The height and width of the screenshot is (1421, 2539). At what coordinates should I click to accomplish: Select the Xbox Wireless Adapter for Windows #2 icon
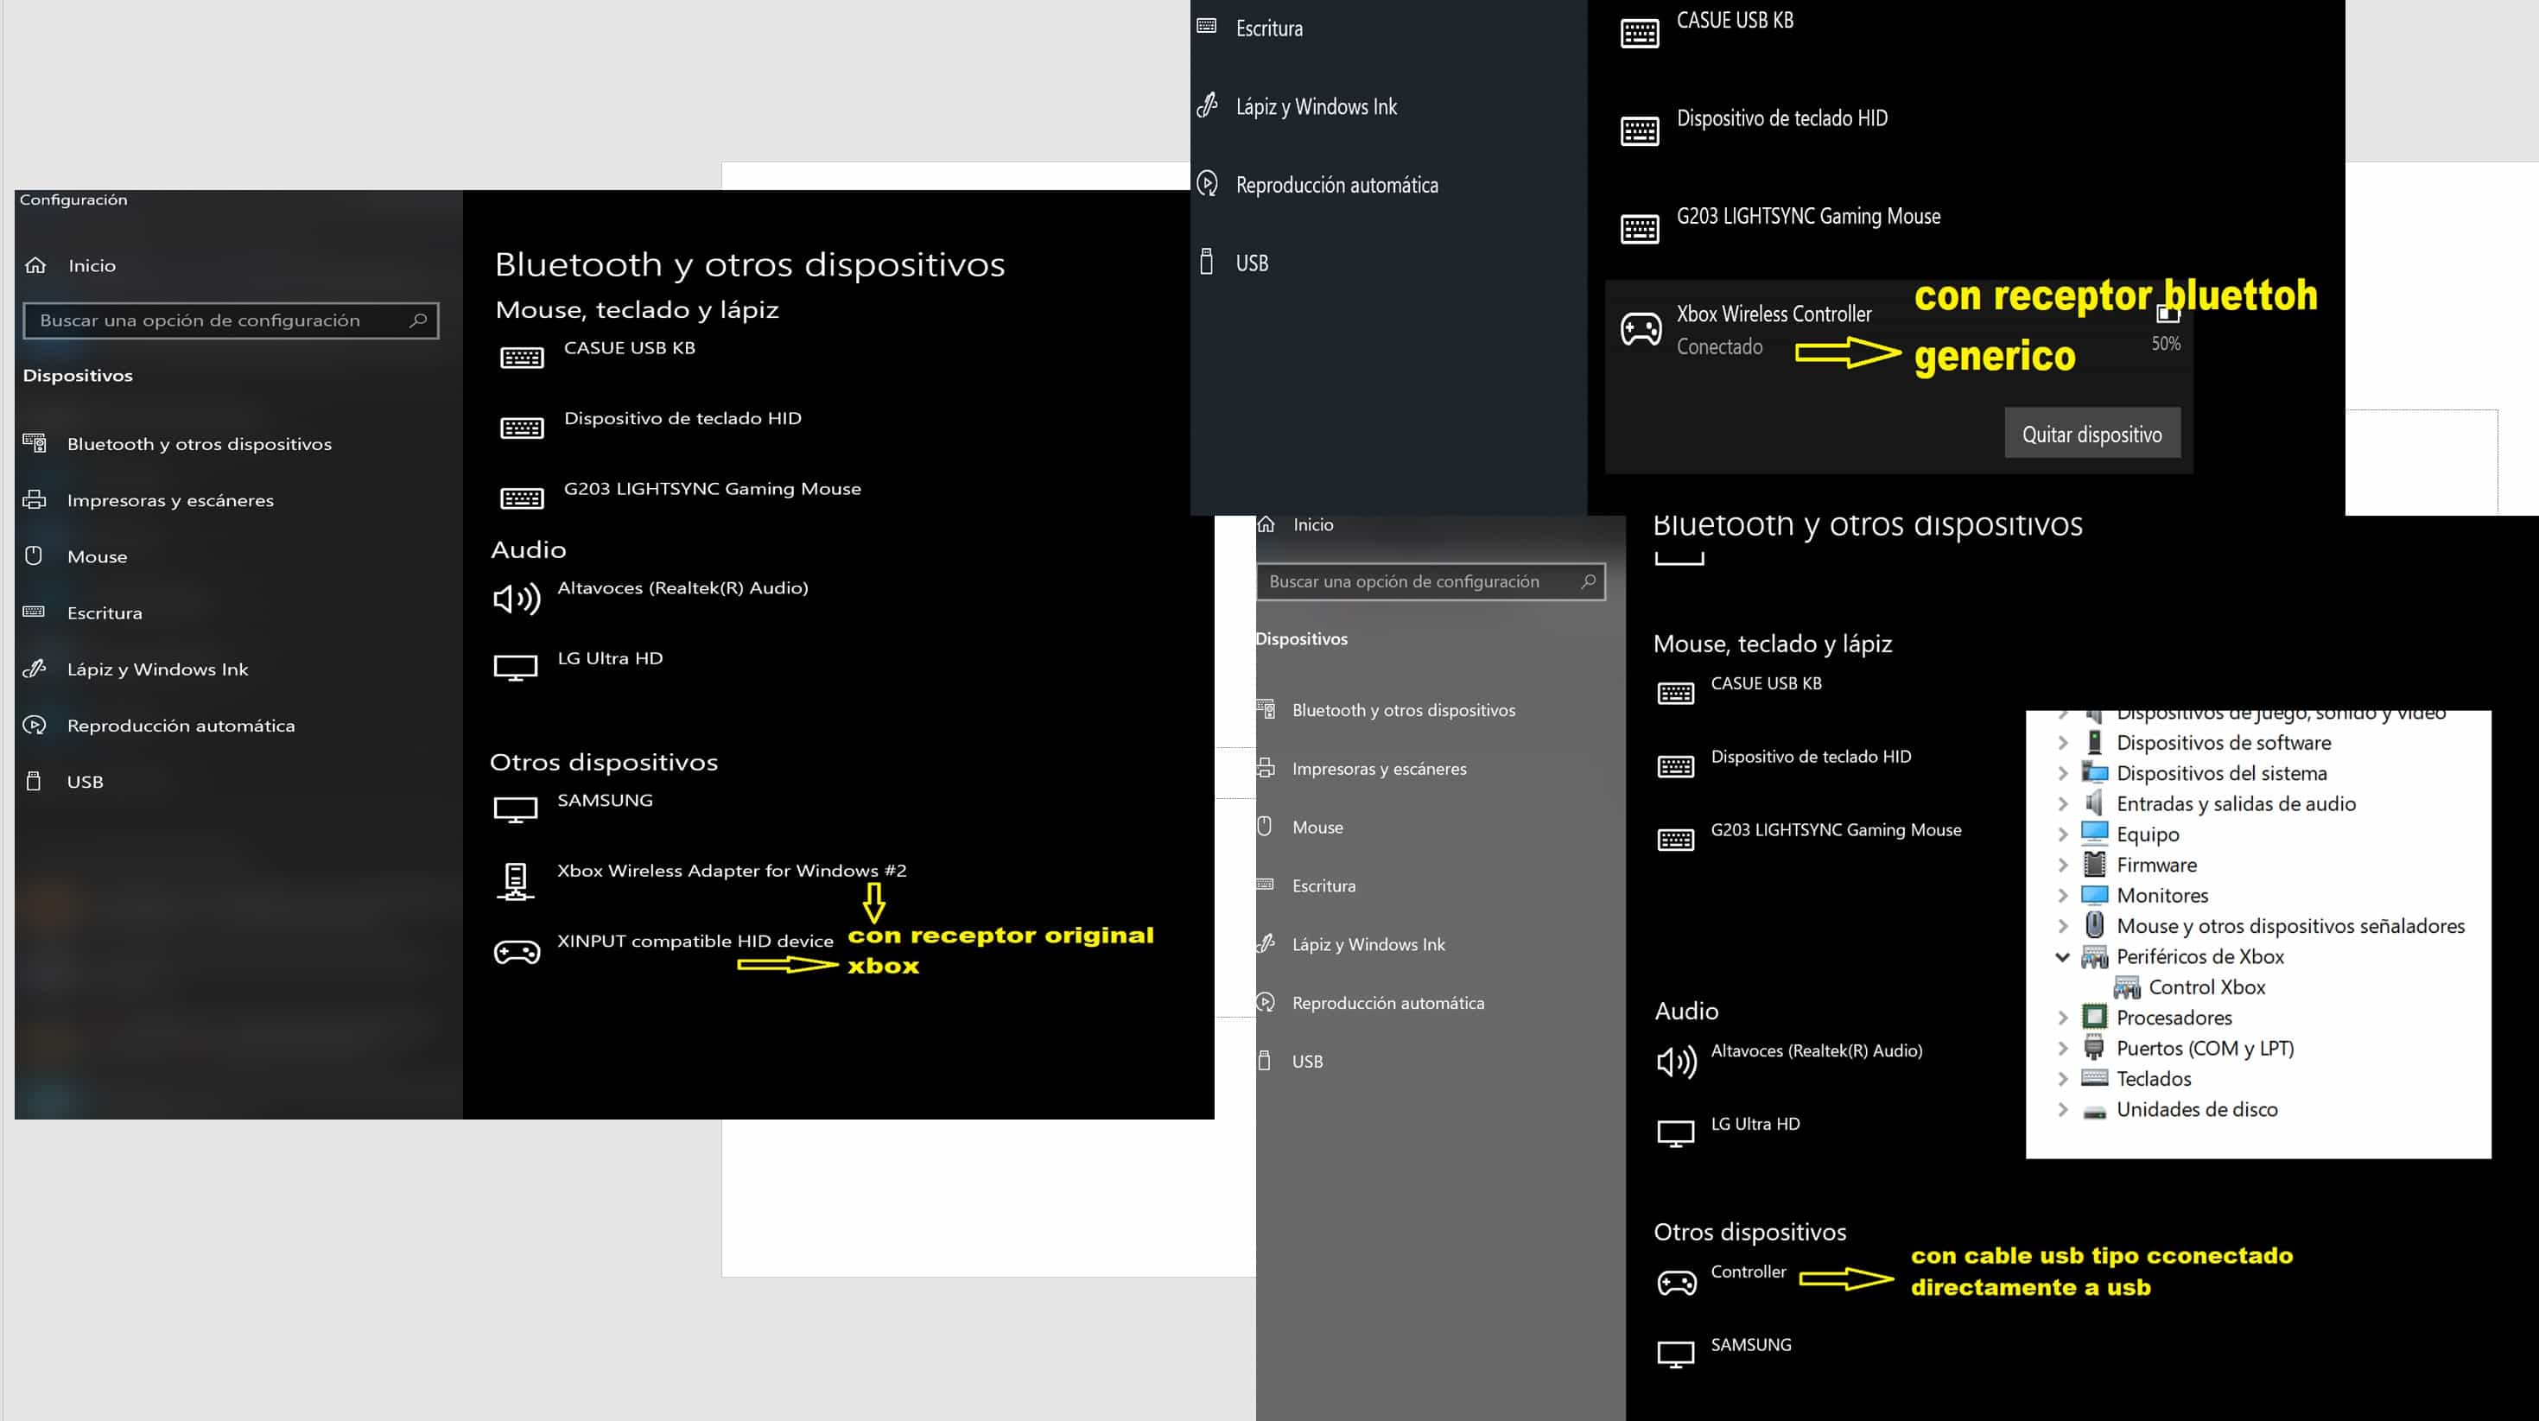tap(516, 882)
